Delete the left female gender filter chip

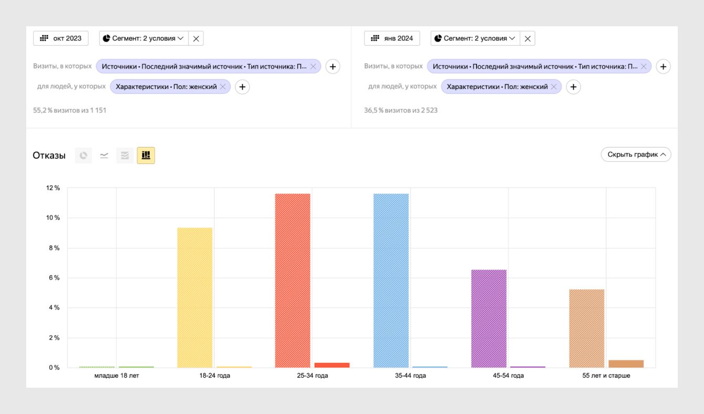(x=222, y=87)
